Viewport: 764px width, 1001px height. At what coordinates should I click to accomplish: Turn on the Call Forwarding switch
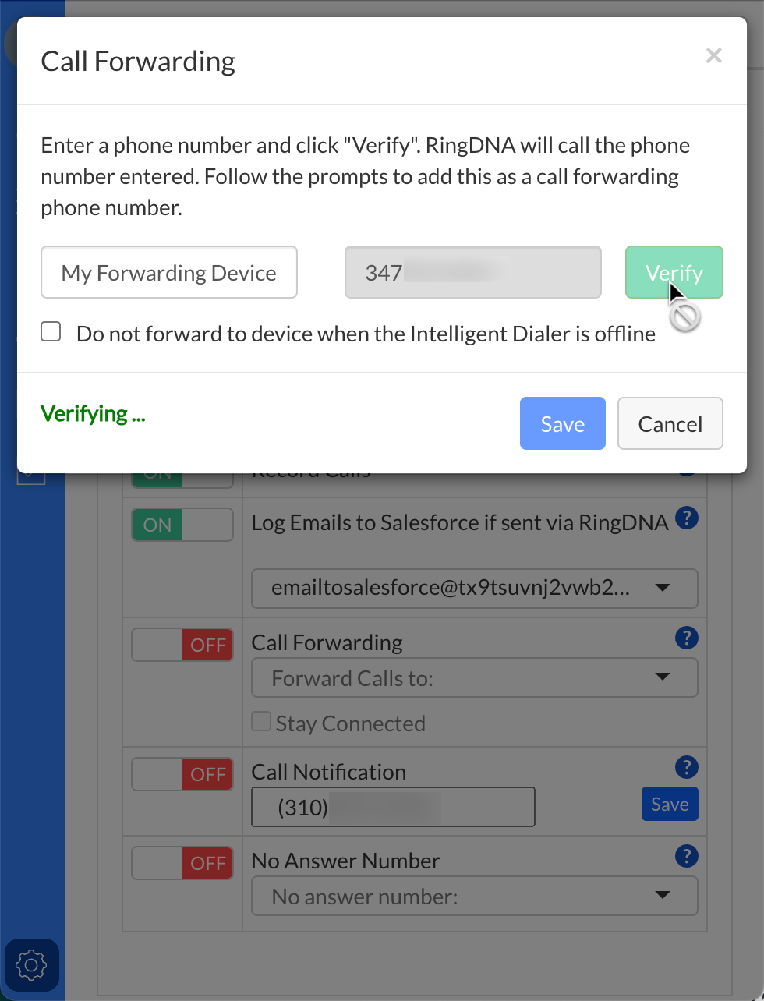[x=182, y=645]
